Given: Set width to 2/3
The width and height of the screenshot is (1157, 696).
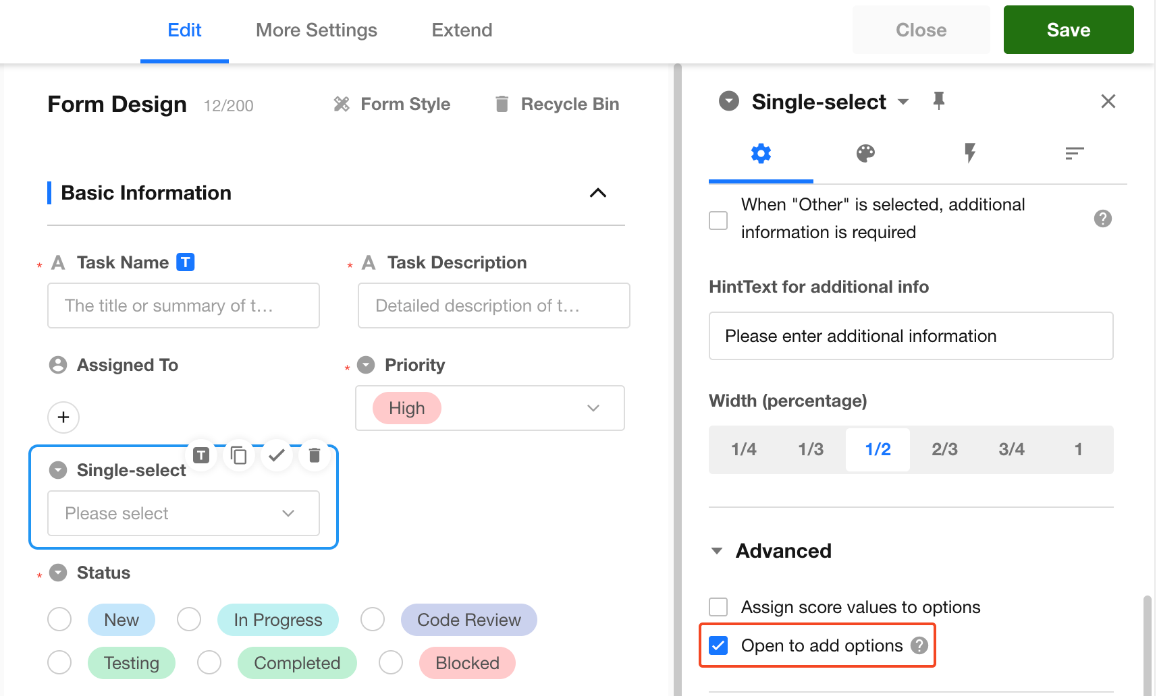Looking at the screenshot, I should click(x=944, y=449).
